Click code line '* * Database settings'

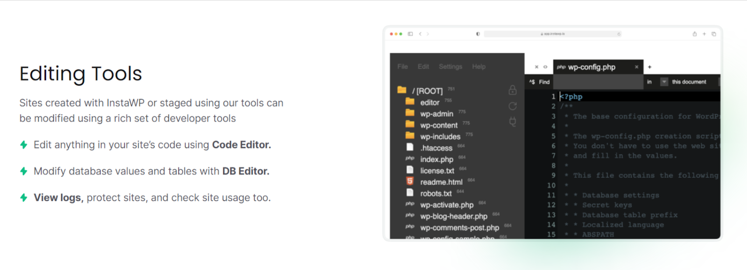612,195
